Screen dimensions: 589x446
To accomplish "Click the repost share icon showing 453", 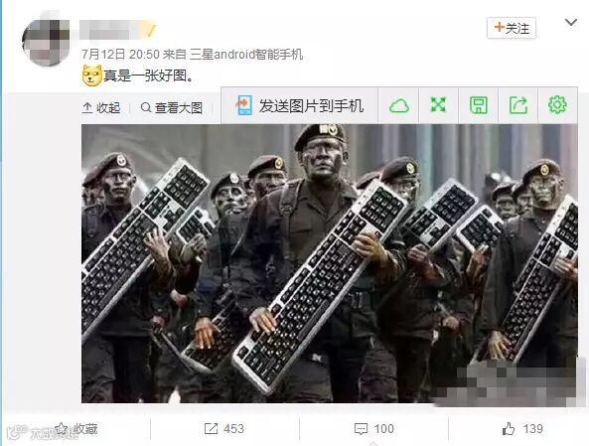I will 212,429.
